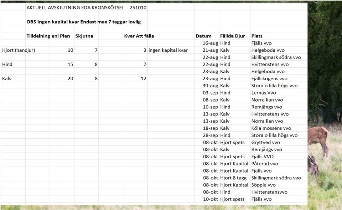
Task: Click the 10-okt date cell
Action: pos(210,199)
